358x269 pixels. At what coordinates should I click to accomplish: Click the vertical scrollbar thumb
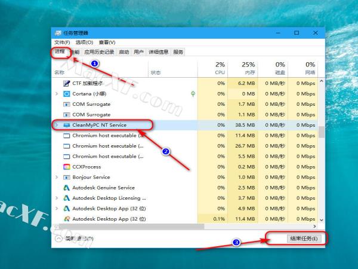pyautogui.click(x=322, y=132)
